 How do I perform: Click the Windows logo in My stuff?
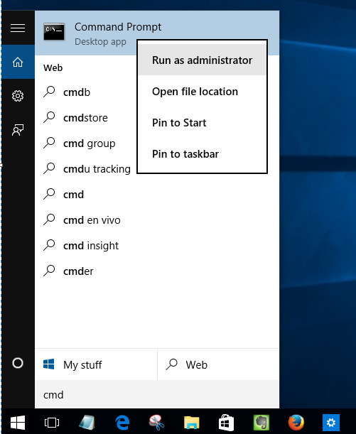coord(49,364)
